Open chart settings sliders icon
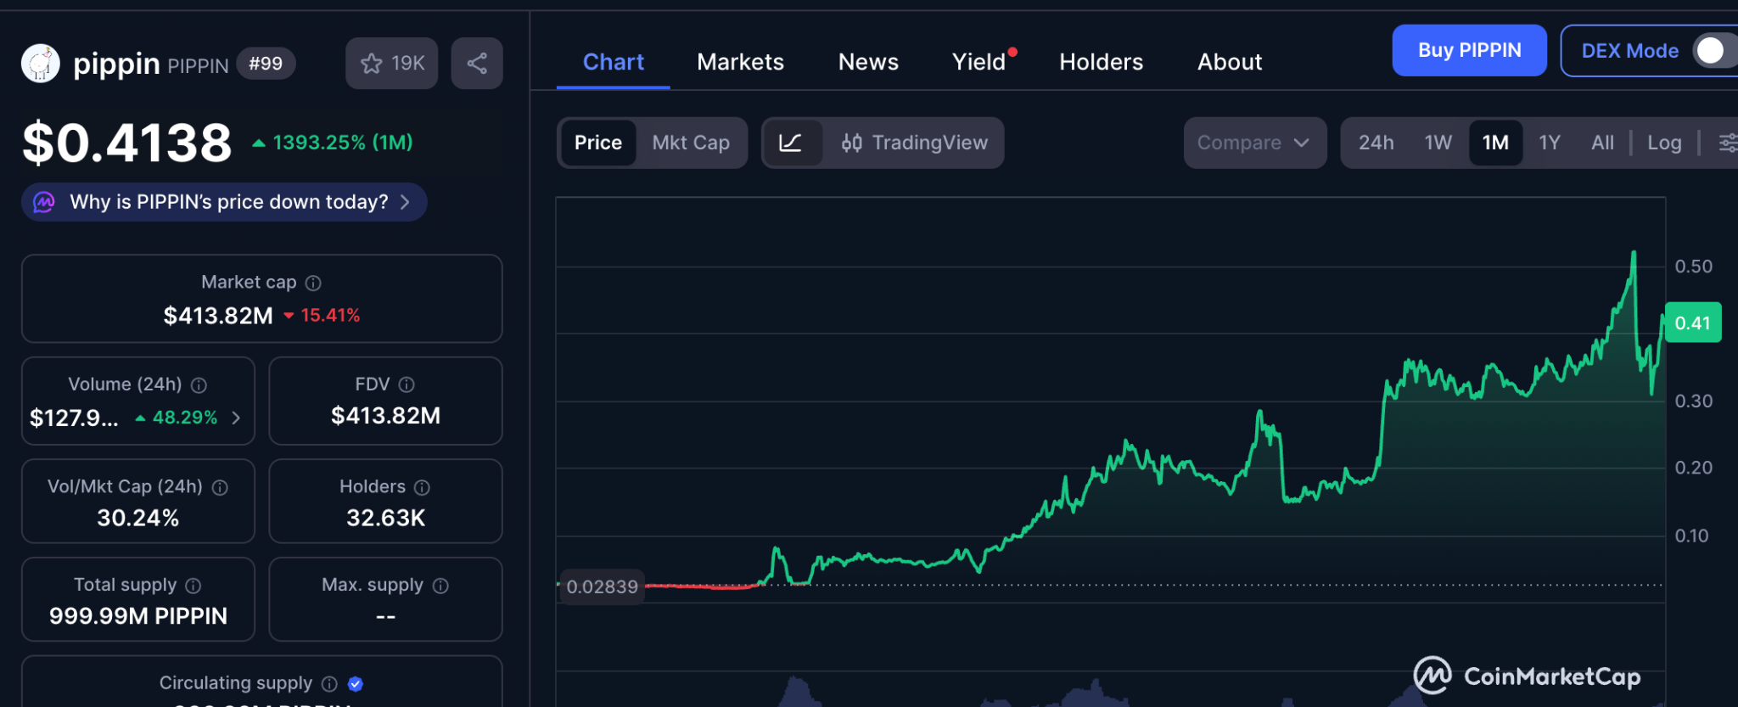The height and width of the screenshot is (707, 1738). [x=1728, y=143]
